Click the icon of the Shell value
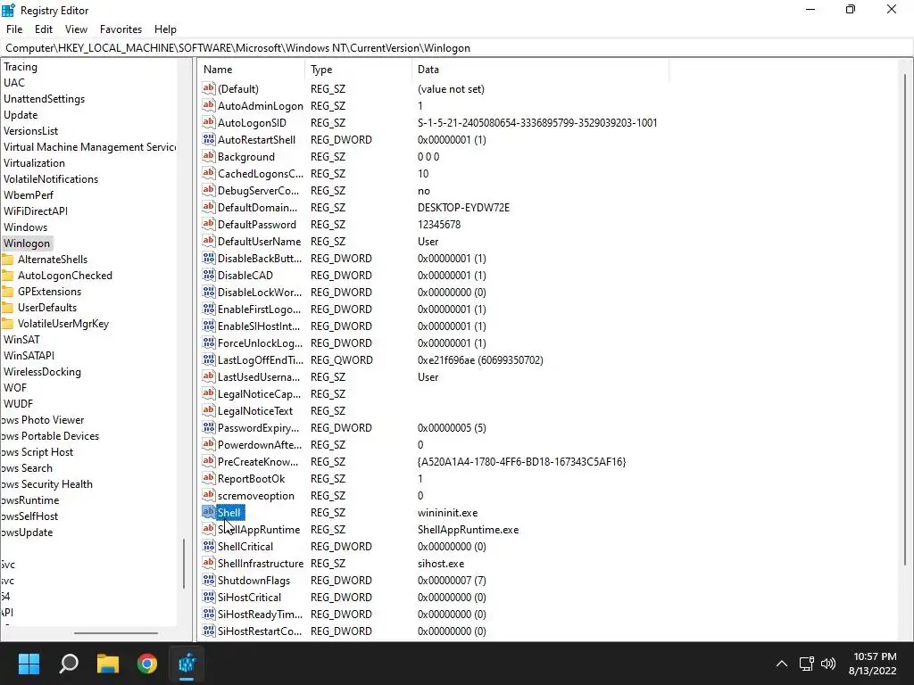914x685 pixels. 209,512
